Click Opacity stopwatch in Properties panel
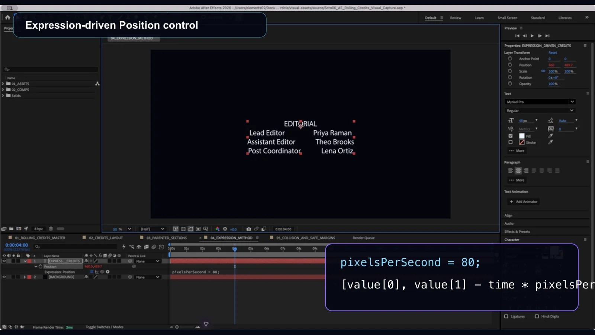The height and width of the screenshot is (335, 595). (x=510, y=84)
